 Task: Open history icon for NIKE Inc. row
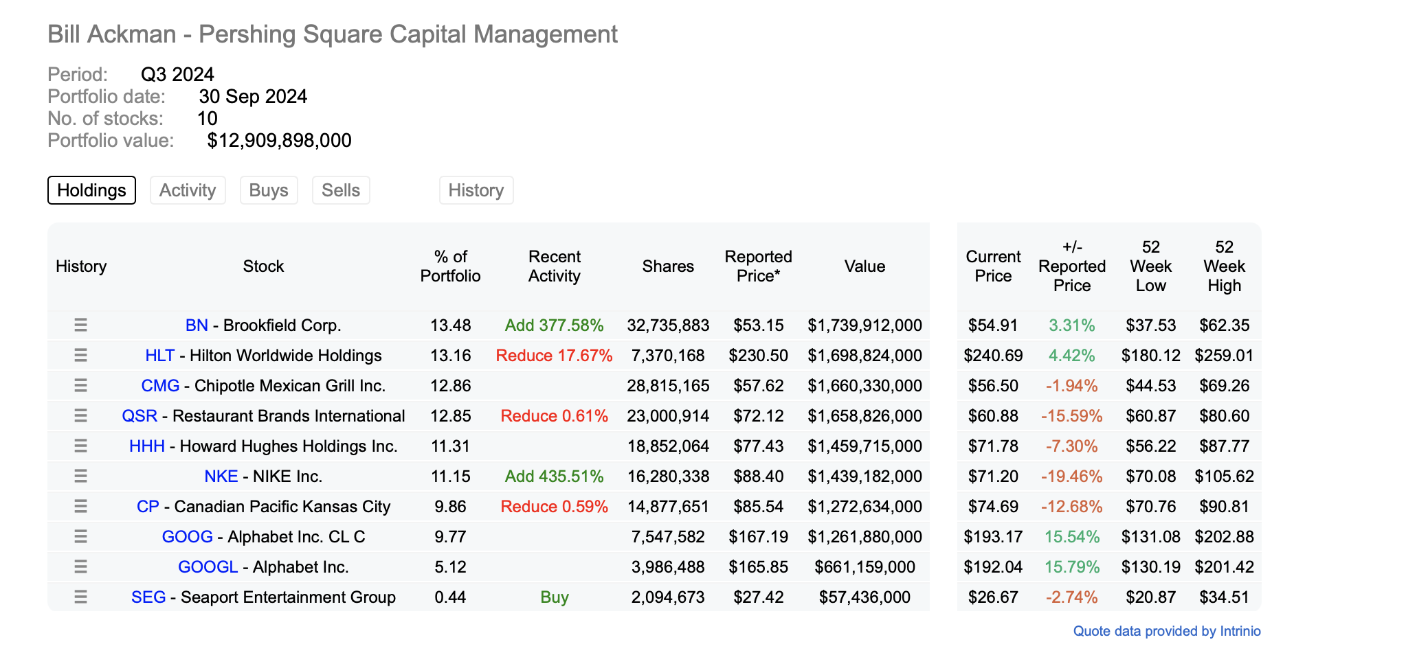[80, 476]
